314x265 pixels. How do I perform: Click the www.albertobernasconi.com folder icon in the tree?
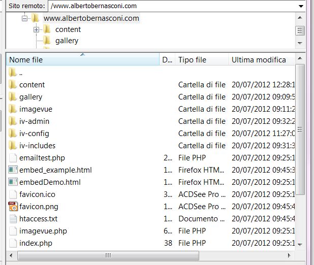click(x=35, y=18)
